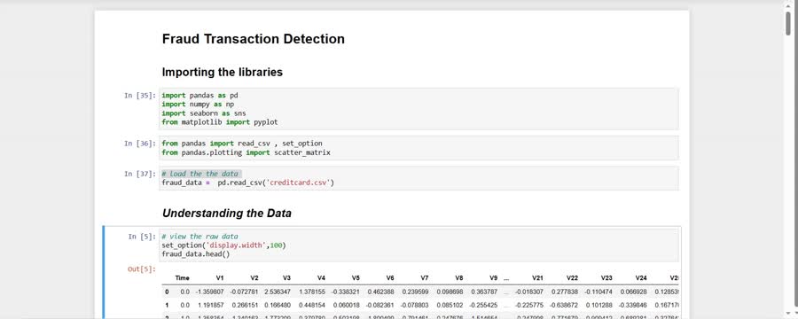Click the In [5] prompt label

(x=142, y=237)
